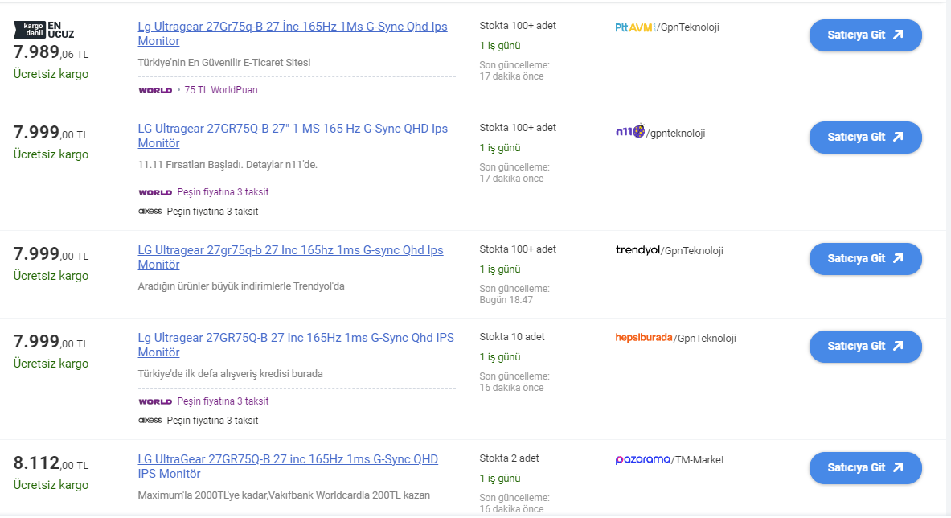Click the trendyol seller logo
951x518 pixels.
[x=637, y=250]
